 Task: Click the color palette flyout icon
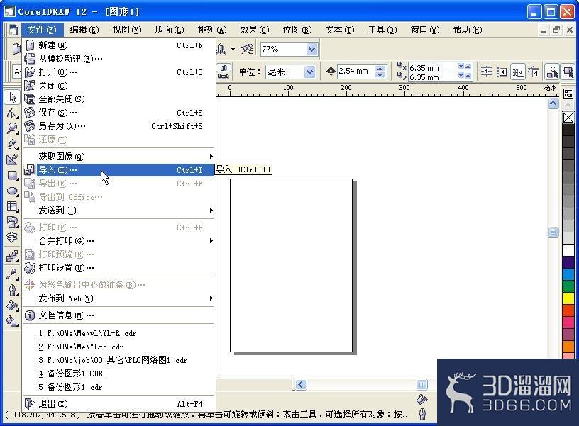568,94
